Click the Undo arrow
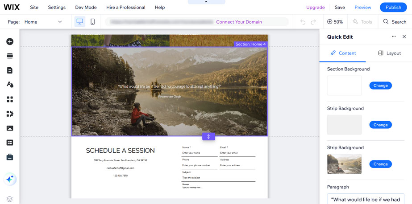Viewport: 412px width, 204px height. [303, 22]
